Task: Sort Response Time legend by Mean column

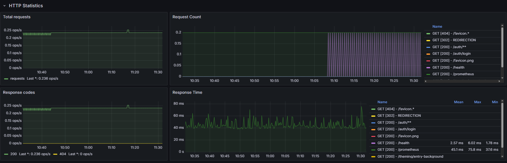Action: point(458,102)
